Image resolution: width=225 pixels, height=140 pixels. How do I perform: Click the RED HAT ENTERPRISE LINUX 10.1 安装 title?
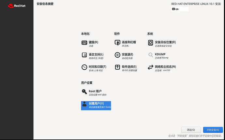196,4
